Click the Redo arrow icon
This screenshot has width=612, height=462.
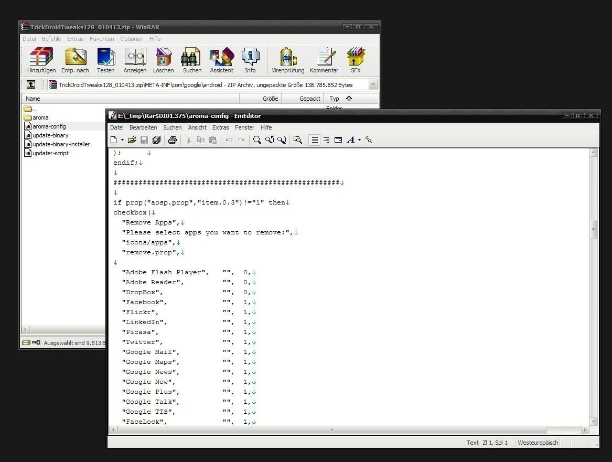pos(241,140)
